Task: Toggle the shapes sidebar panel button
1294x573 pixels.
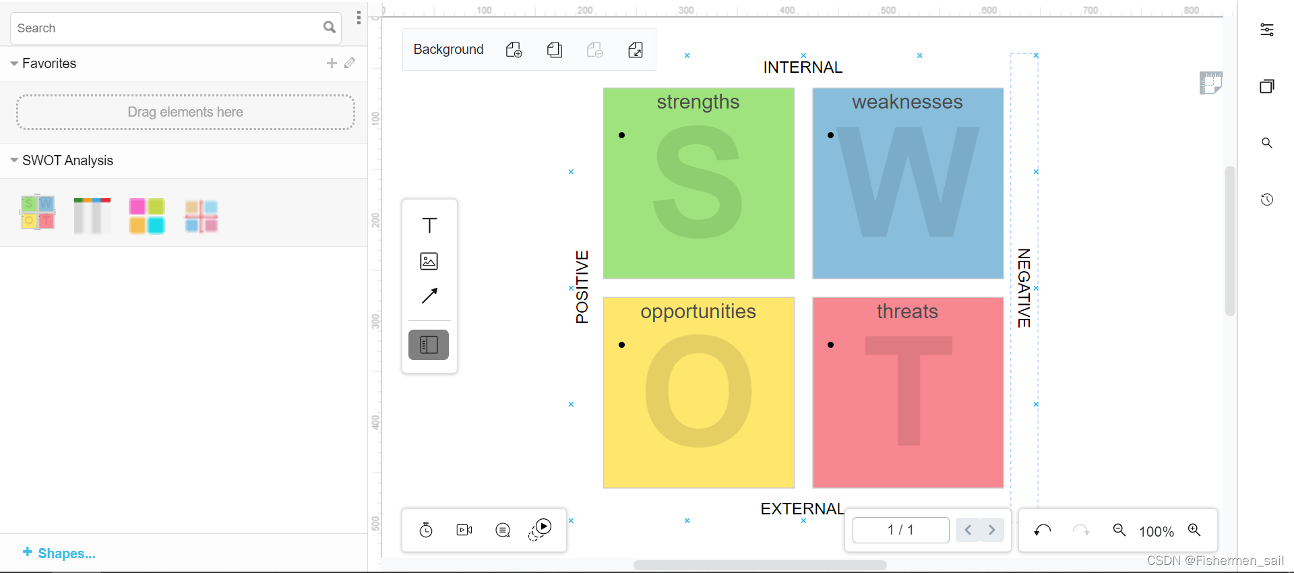Action: point(429,345)
